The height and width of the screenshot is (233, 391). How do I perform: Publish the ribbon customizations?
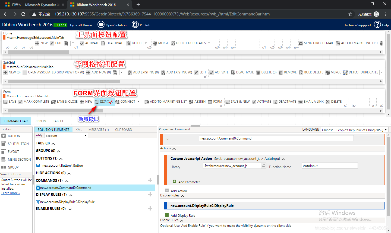[x=141, y=25]
